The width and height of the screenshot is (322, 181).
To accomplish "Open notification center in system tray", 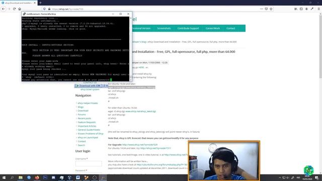I will pos(317,177).
